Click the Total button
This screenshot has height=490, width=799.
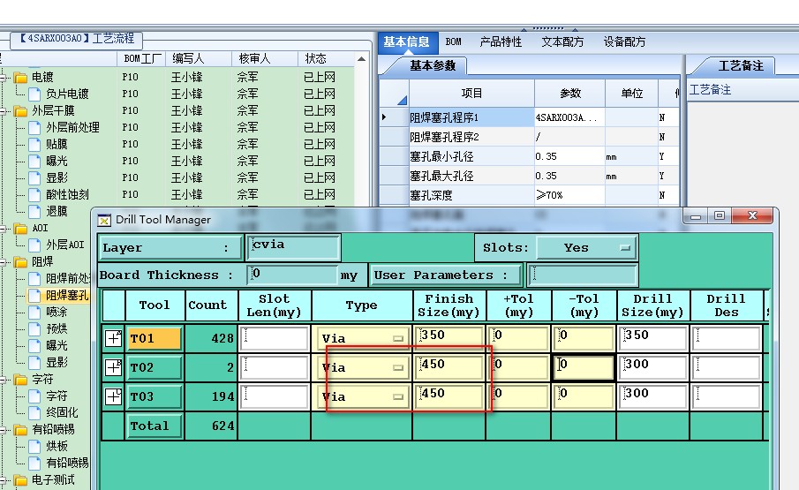pyautogui.click(x=155, y=426)
